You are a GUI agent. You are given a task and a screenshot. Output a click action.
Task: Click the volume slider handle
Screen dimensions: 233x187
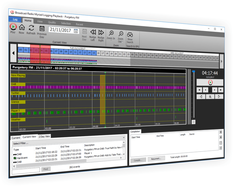[193, 72]
